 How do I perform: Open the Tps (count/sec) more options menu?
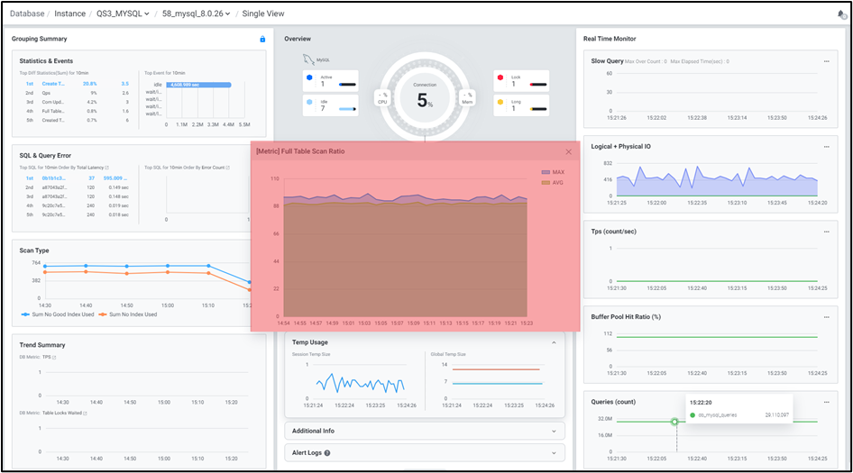tap(826, 232)
